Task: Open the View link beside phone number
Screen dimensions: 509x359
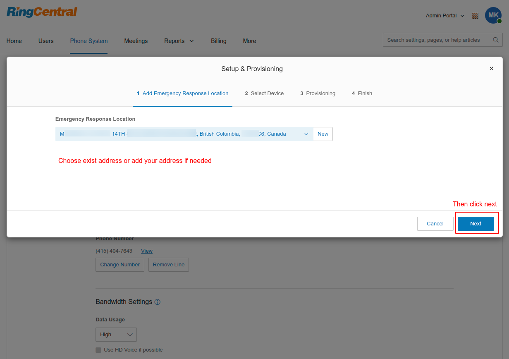Action: point(147,251)
